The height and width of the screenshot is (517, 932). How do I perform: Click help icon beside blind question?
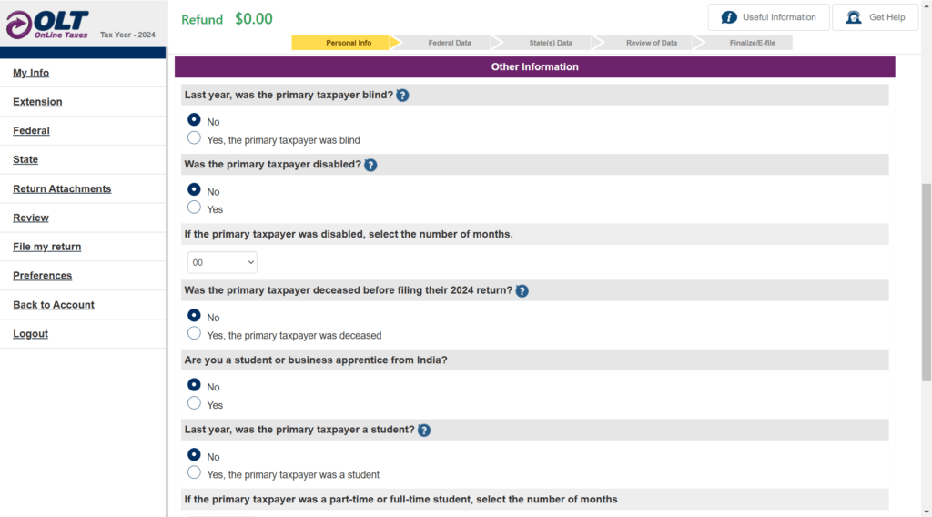tap(402, 95)
